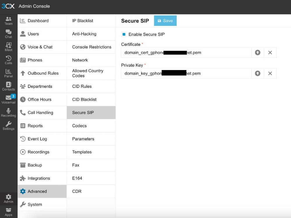Click the Private Key file name field
This screenshot has width=291, height=218.
186,73
